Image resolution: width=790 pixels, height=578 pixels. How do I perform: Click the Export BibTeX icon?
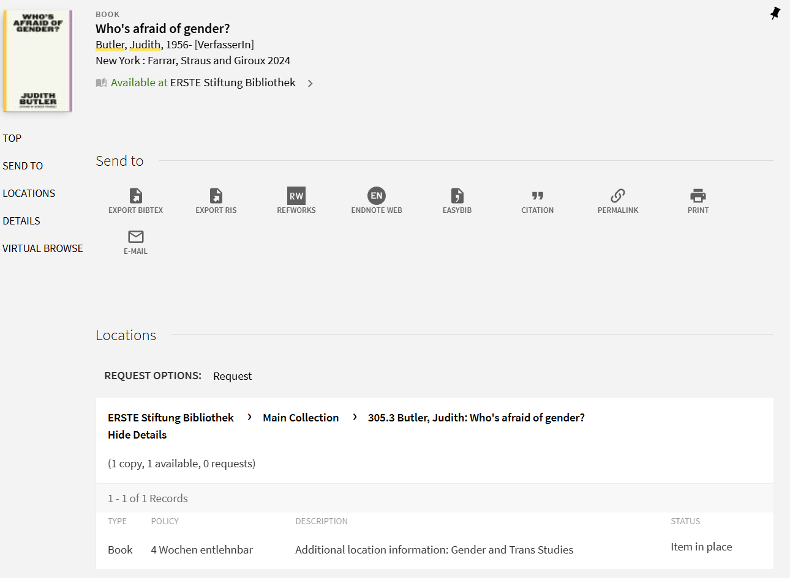pos(136,196)
